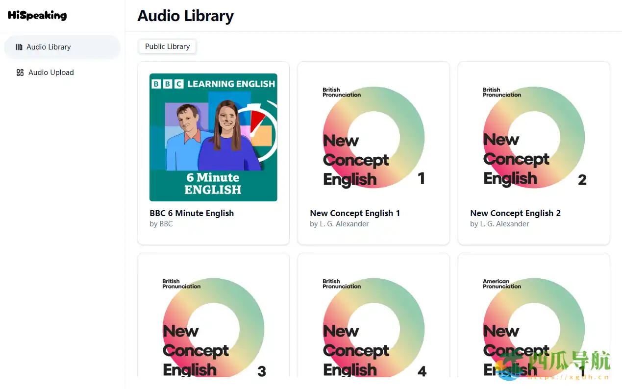Click the Audio Library sidebar icon
Screen dimensions: 622x389
tap(19, 47)
